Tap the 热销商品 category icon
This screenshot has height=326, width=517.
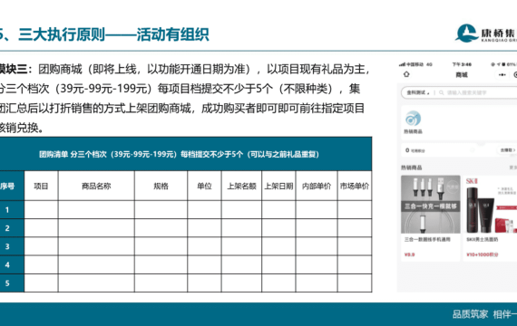click(413, 119)
